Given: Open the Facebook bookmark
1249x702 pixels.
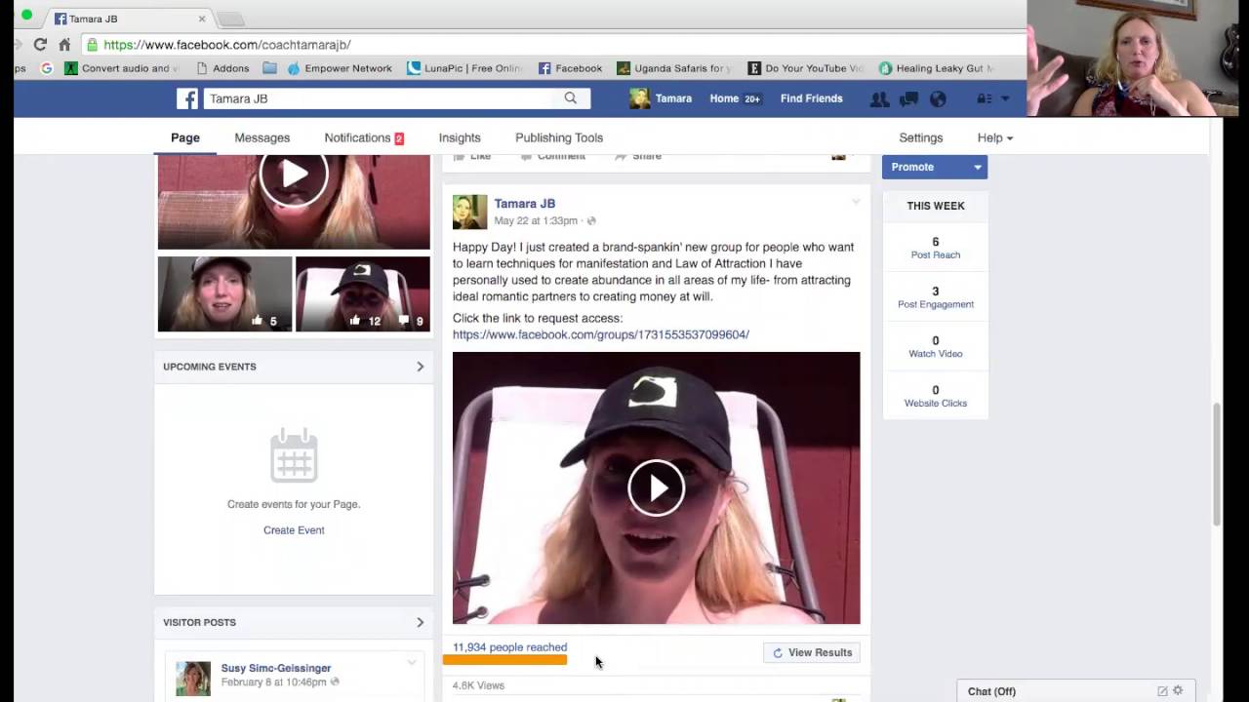Looking at the screenshot, I should point(571,68).
